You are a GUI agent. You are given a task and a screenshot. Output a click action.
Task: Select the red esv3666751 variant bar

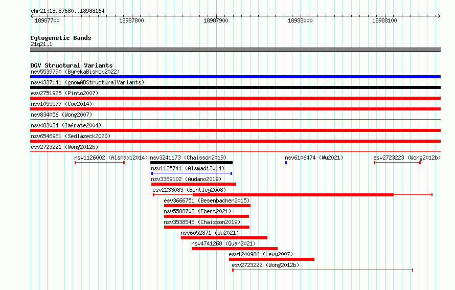207,206
